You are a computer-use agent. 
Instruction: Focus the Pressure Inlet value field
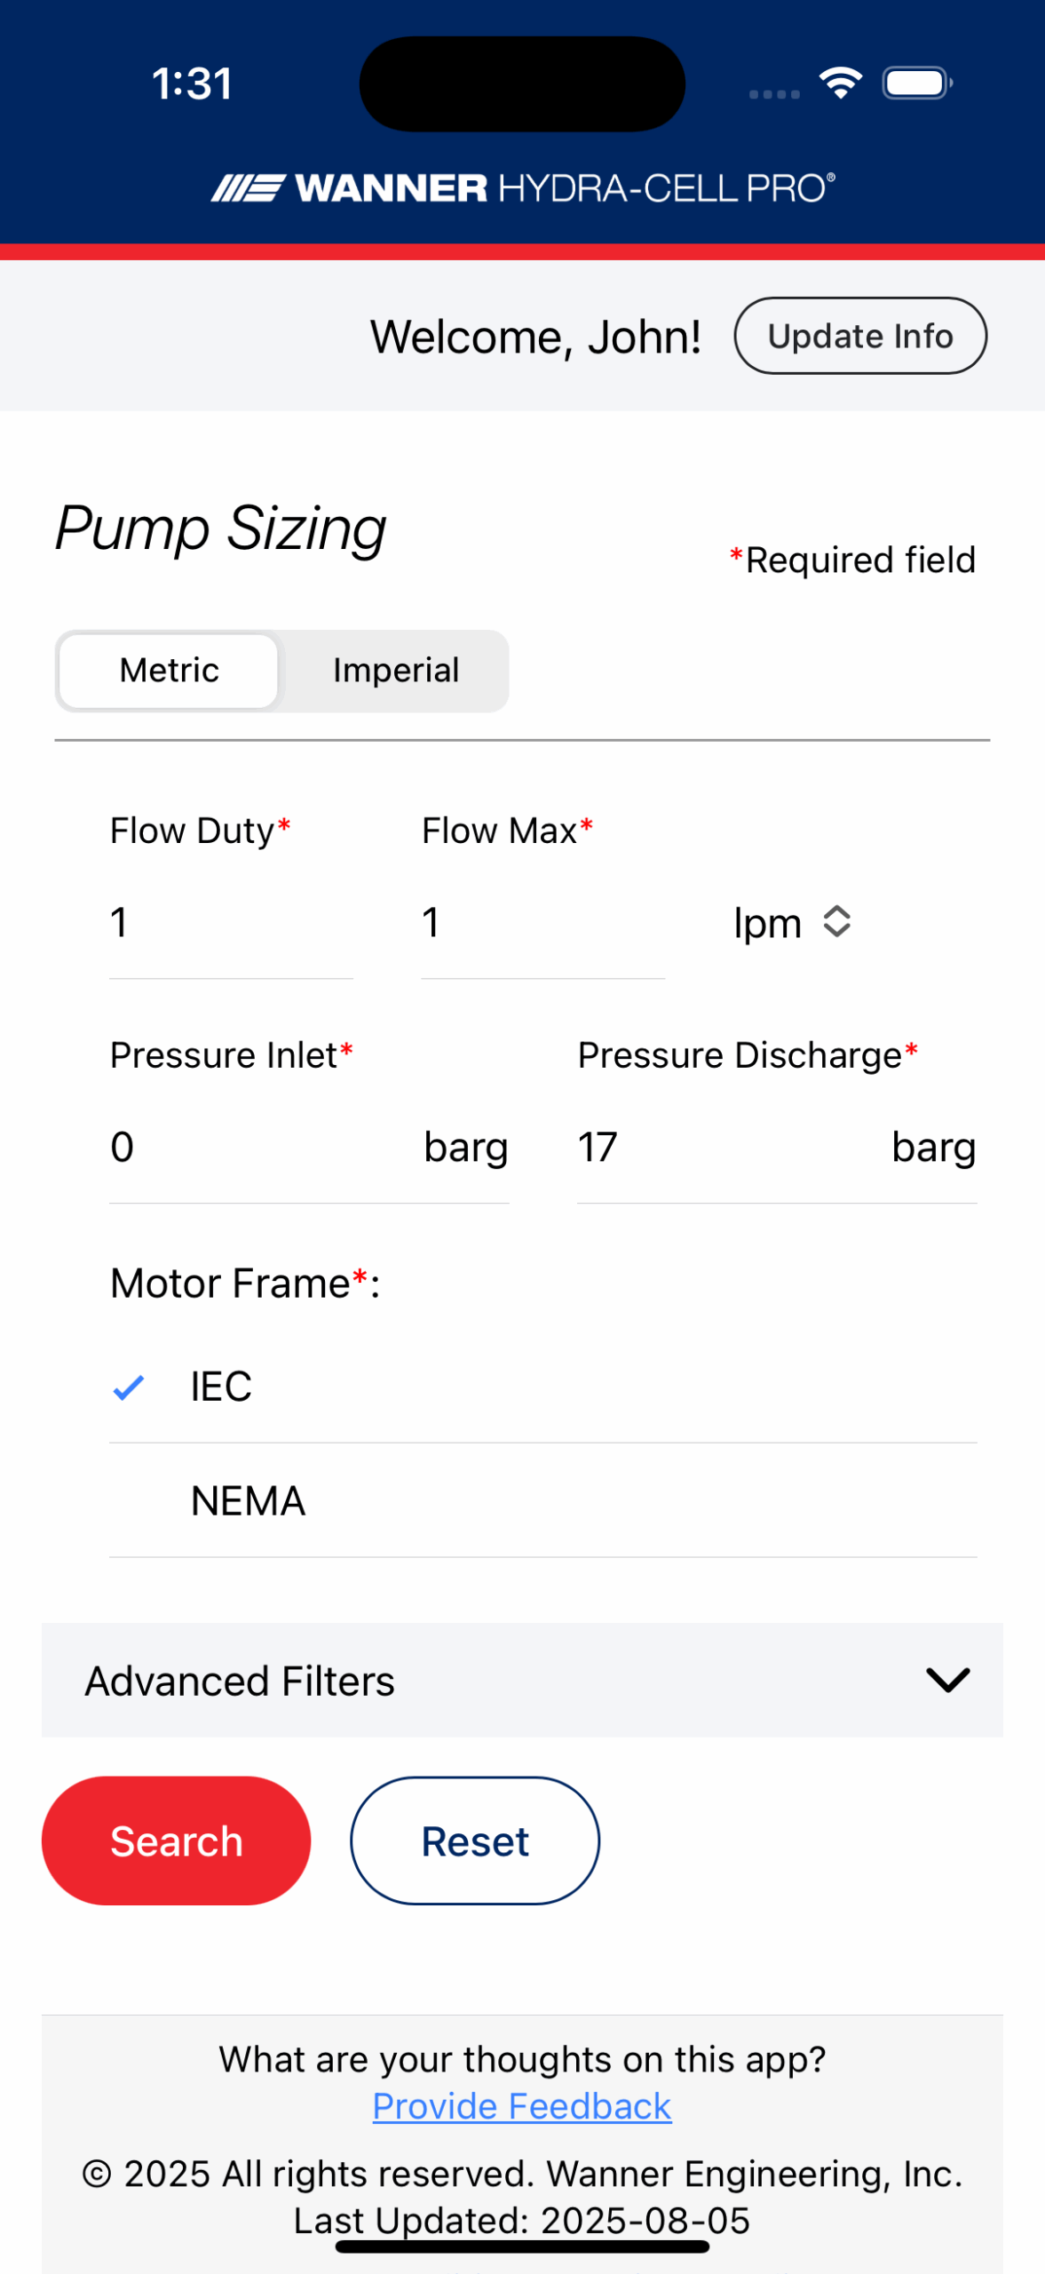coord(257,1147)
